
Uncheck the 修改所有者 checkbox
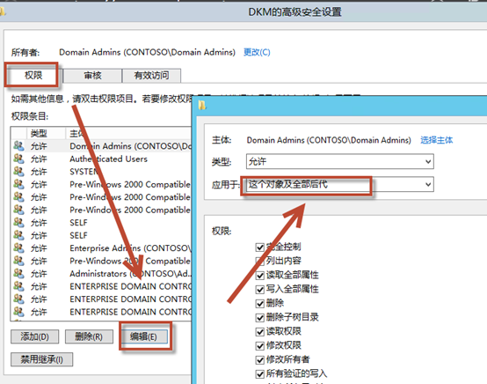(259, 360)
